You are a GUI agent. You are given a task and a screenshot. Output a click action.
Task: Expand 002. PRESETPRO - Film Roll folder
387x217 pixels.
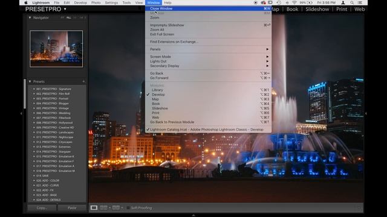tap(34, 94)
